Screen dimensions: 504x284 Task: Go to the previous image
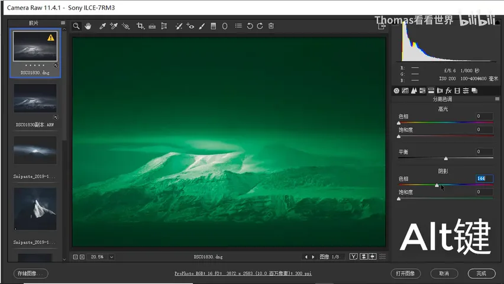click(306, 257)
